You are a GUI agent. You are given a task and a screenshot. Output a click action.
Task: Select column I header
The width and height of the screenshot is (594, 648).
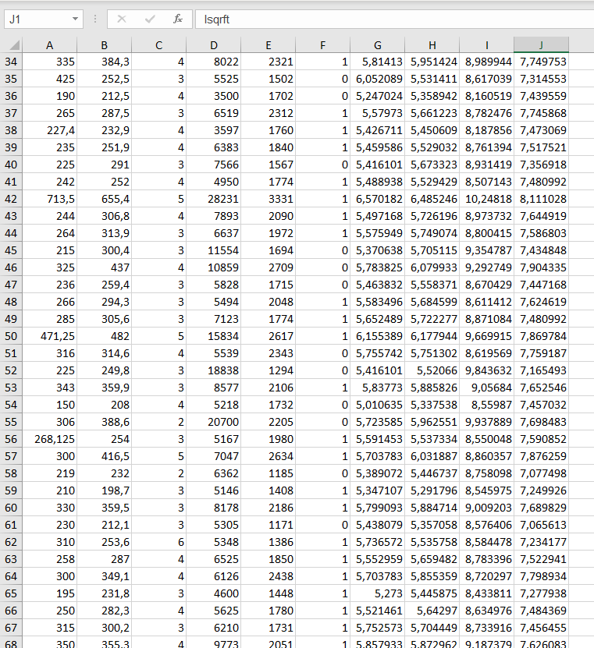click(x=486, y=45)
